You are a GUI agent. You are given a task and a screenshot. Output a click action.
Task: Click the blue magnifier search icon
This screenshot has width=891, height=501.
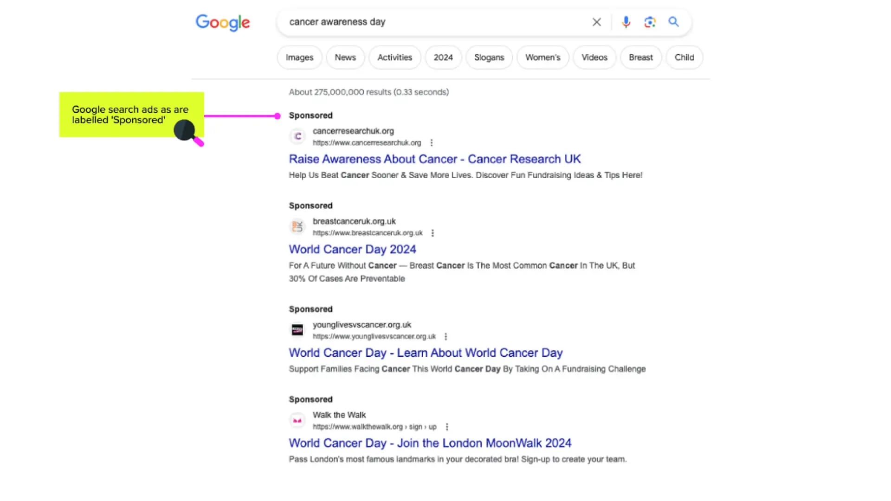(673, 22)
